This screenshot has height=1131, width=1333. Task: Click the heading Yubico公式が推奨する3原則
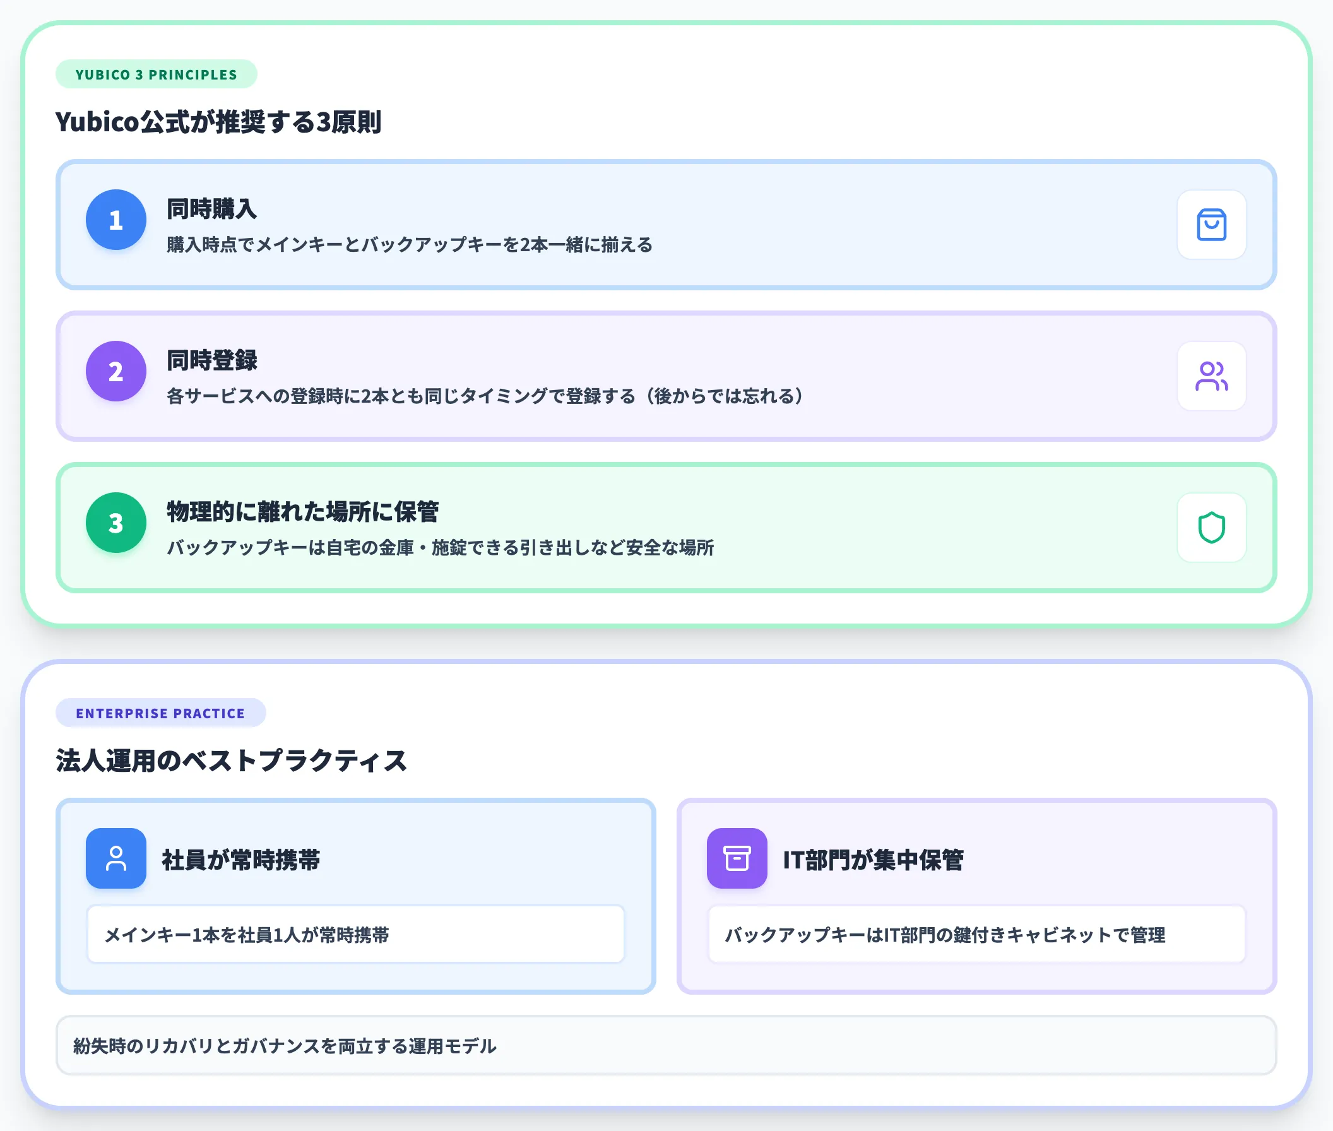point(218,121)
